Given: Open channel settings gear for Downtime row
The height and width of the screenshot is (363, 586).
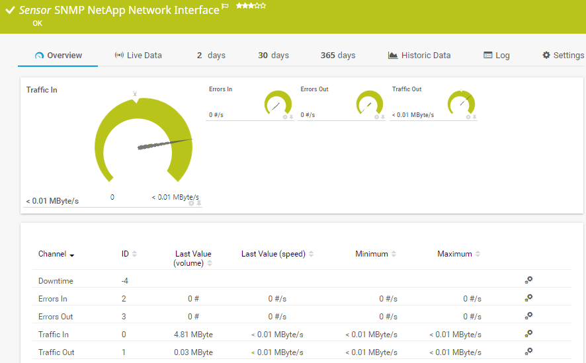Looking at the screenshot, I should tap(528, 280).
